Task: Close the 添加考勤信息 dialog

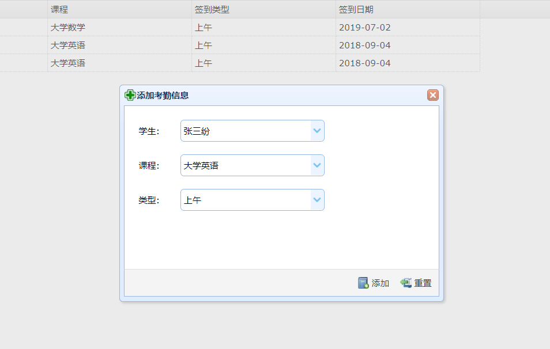Action: [x=432, y=96]
